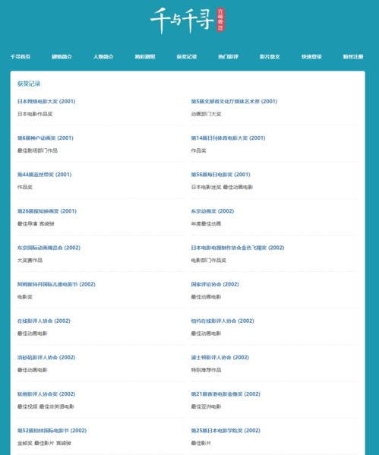The image size is (379, 455).
Task: Click 金熊奖 最佳影片 宫崎骏 text
Action: pos(44,443)
